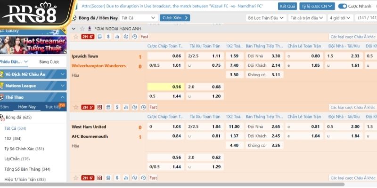Select Tất Cả (534) in sidebar
377x188 pixels.
point(15,128)
